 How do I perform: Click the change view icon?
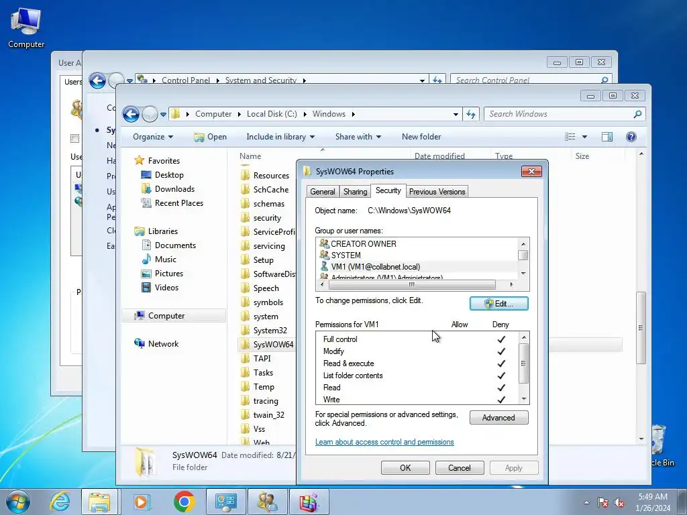click(x=570, y=137)
